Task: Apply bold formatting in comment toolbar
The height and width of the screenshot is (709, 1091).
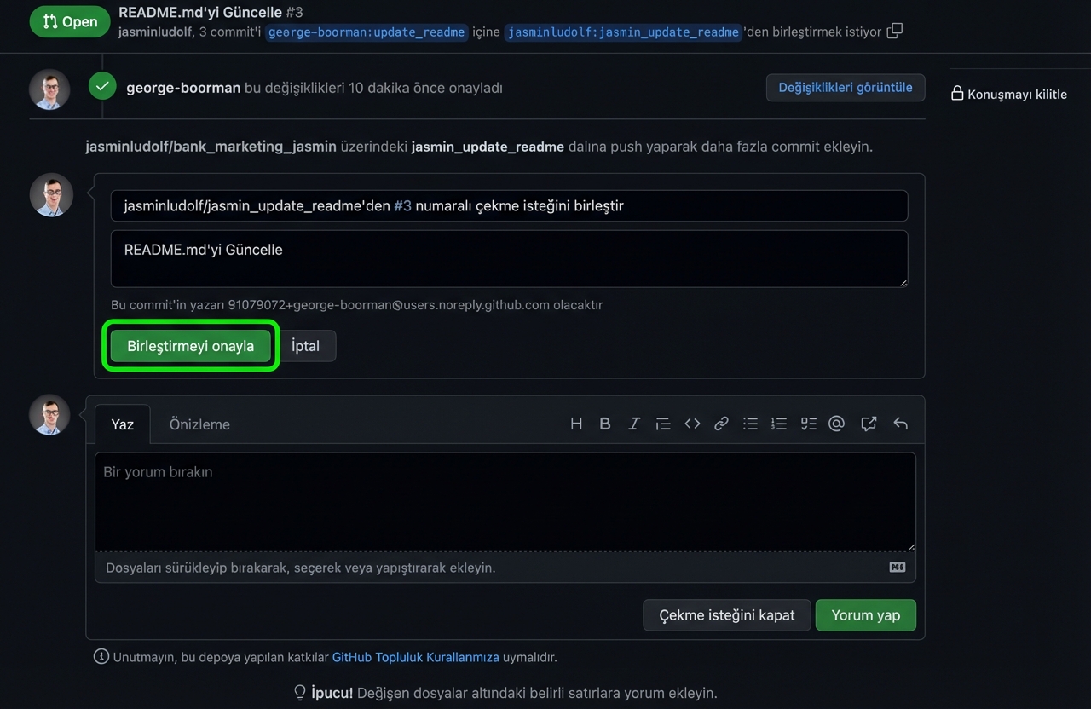Action: 605,424
